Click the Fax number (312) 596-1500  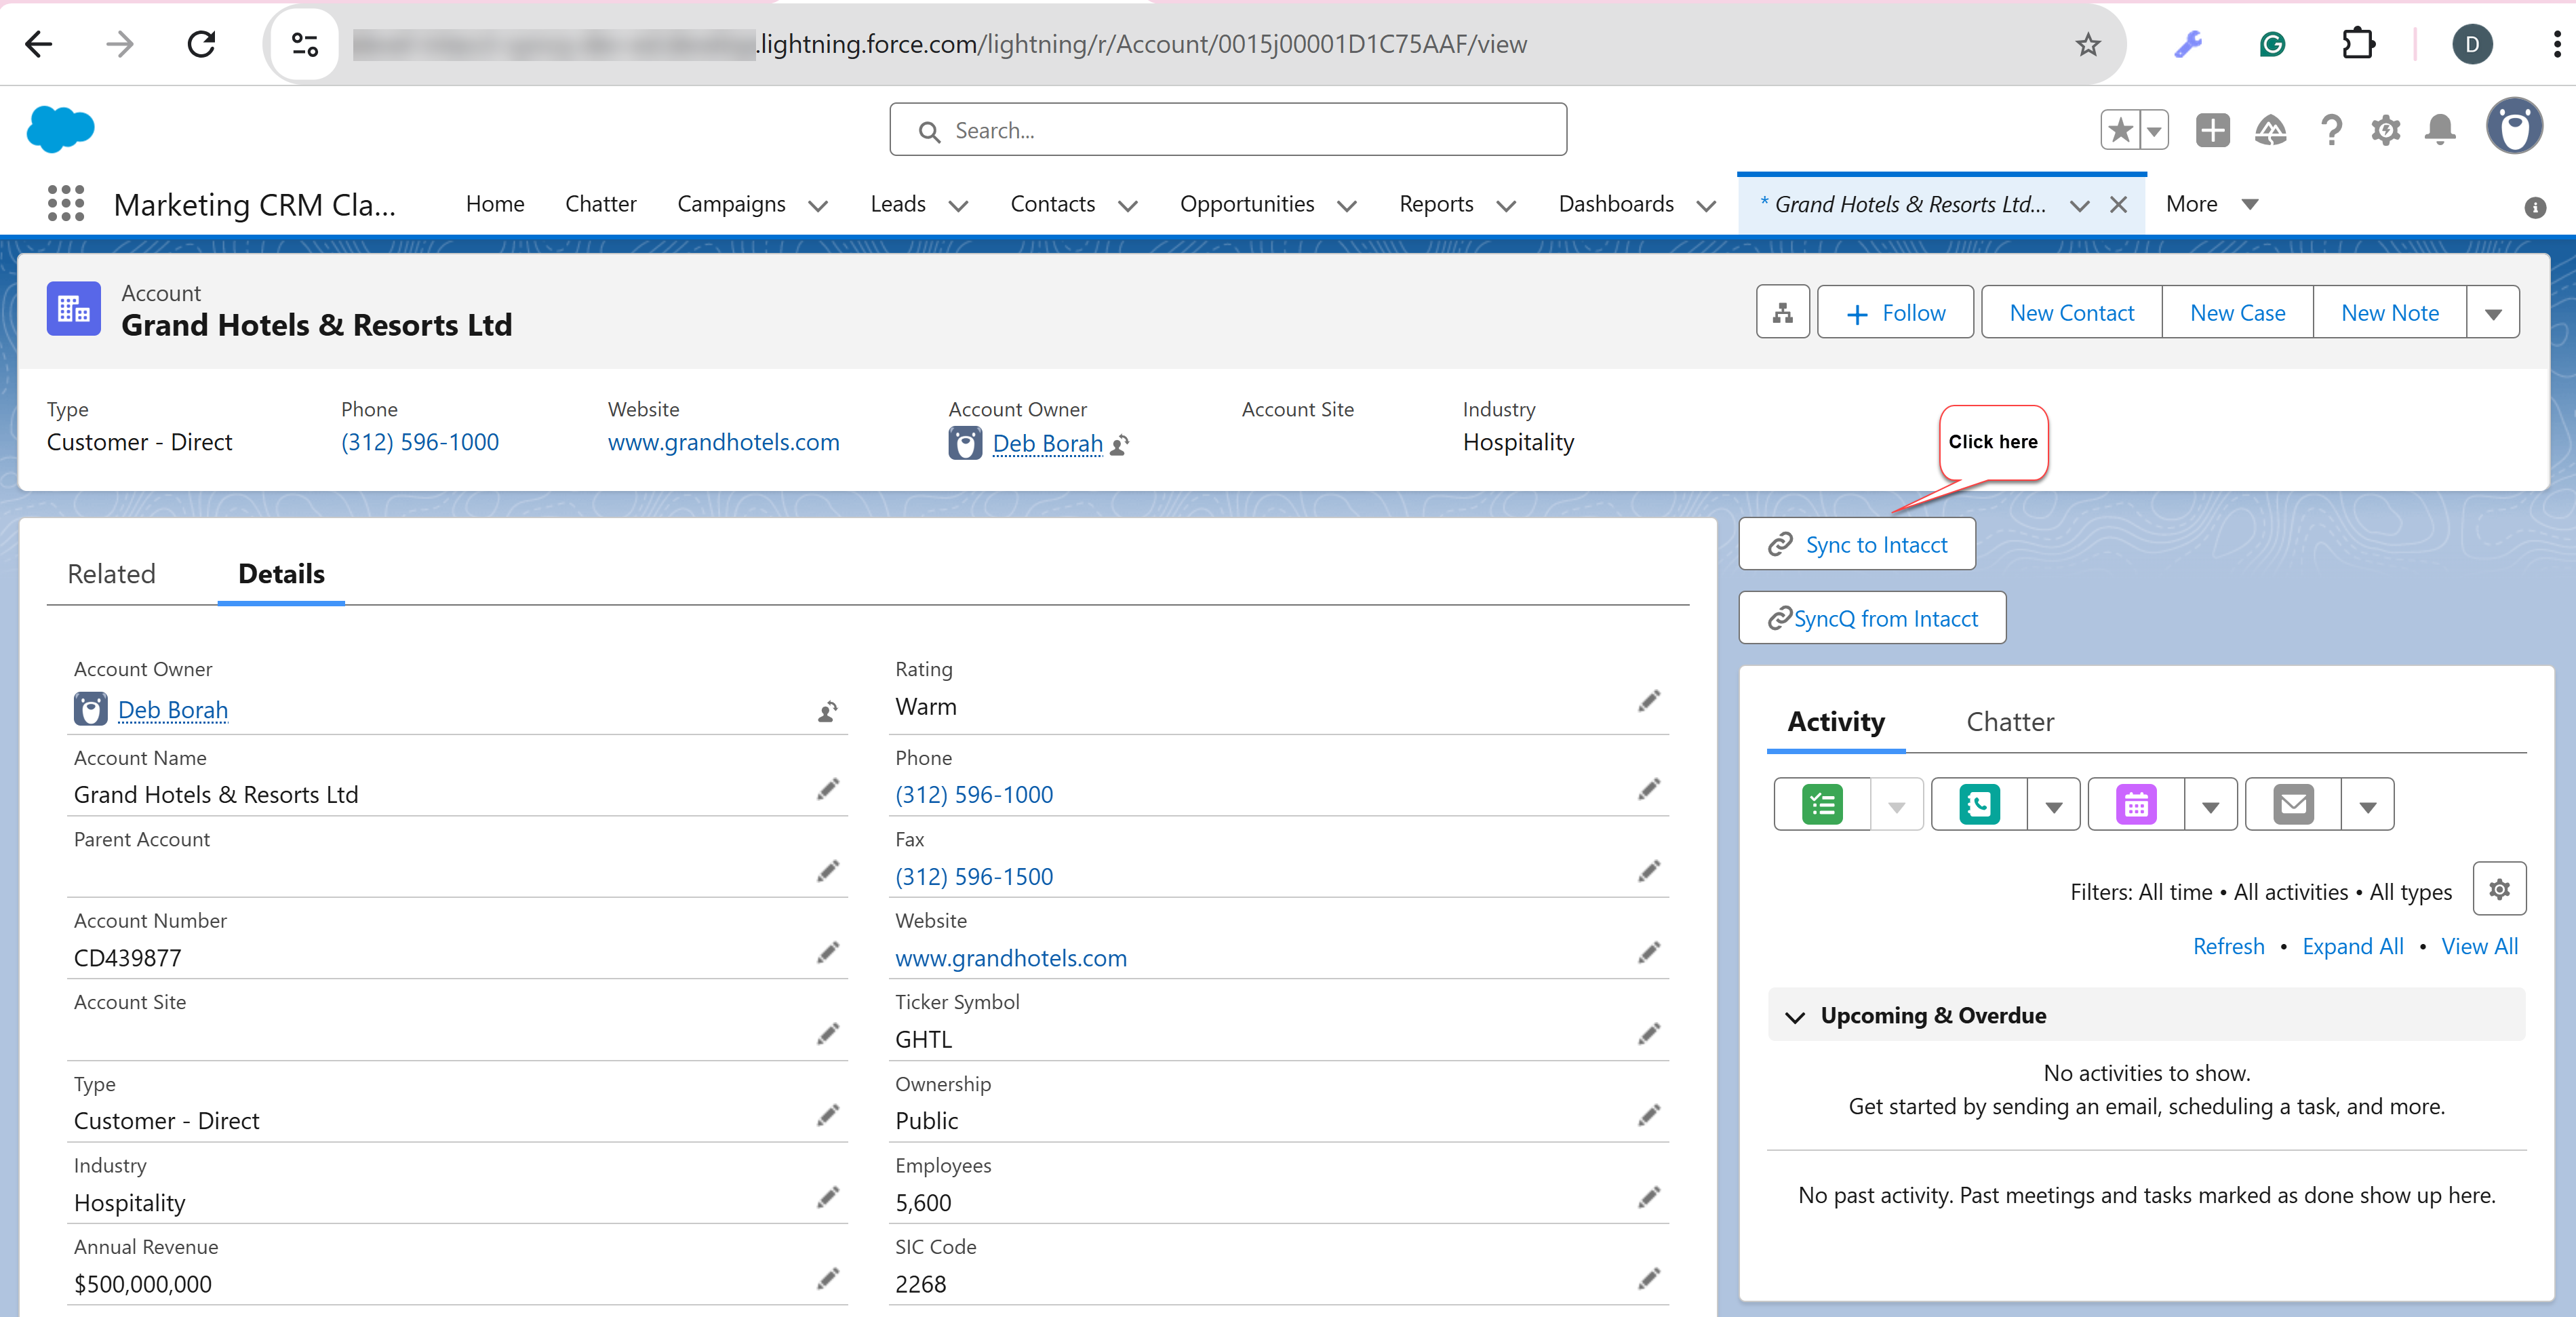974,877
